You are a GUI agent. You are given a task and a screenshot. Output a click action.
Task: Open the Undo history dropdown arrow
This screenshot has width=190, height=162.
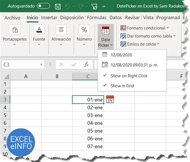tap(73, 6)
